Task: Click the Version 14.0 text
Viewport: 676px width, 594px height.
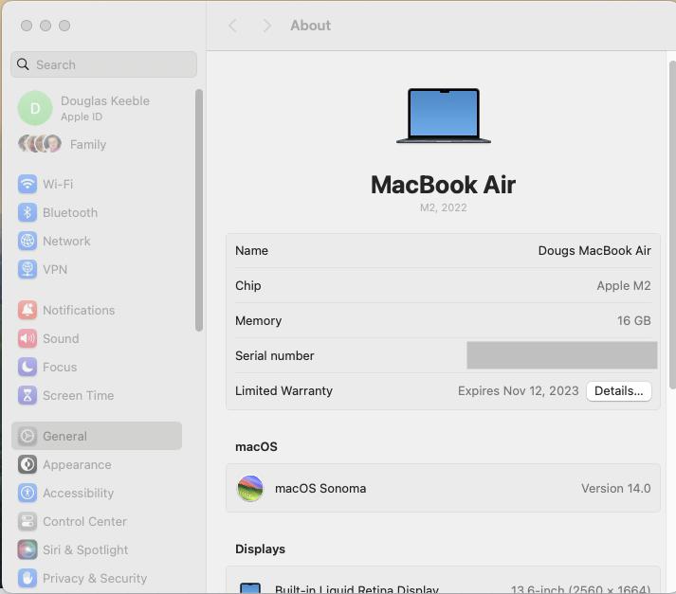Action: (x=616, y=489)
